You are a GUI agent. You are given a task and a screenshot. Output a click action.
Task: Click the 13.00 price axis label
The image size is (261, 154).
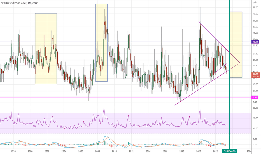coord(255,84)
